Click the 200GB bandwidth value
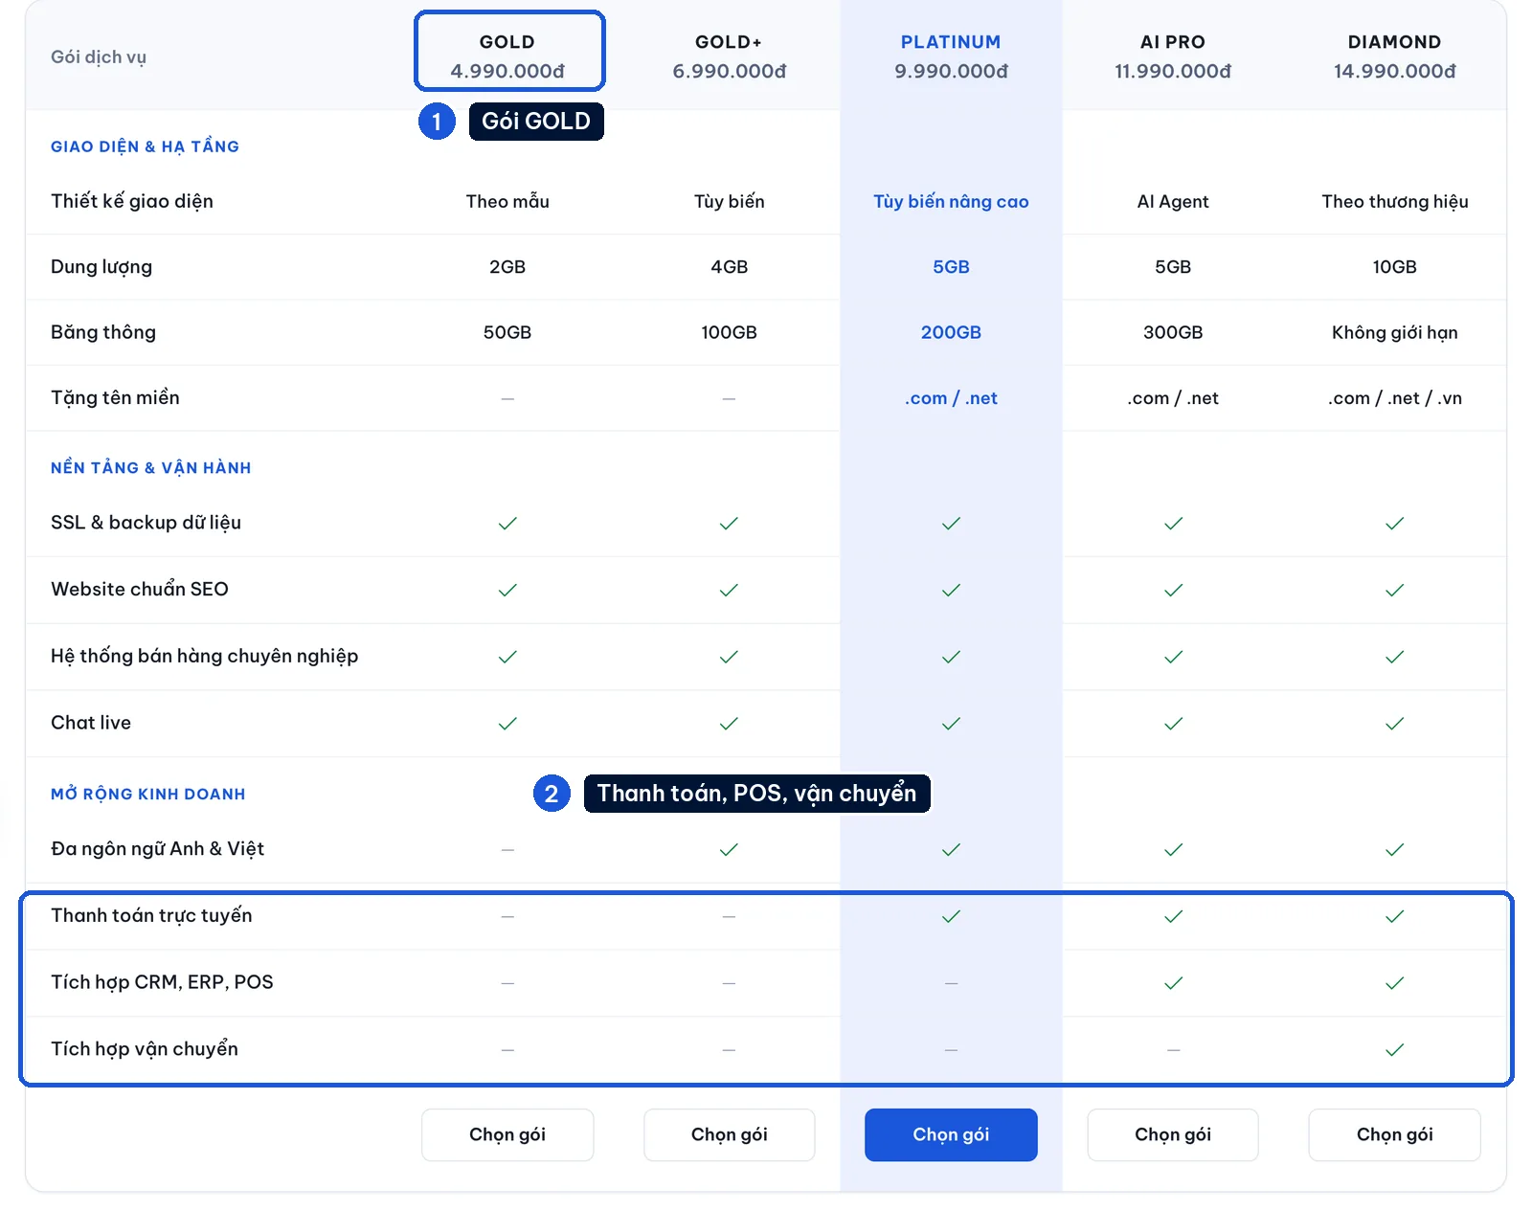The width and height of the screenshot is (1532, 1211). pyautogui.click(x=951, y=332)
